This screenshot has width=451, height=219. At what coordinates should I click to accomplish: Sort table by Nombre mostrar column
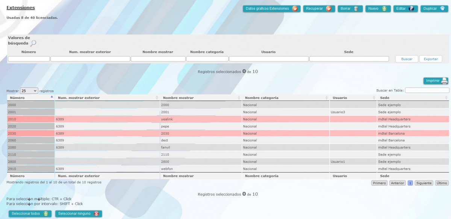199,98
